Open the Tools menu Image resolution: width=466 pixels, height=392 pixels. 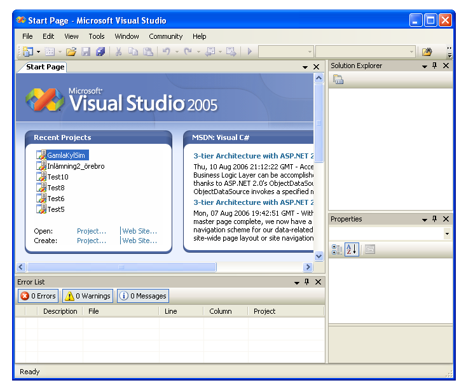tap(97, 36)
